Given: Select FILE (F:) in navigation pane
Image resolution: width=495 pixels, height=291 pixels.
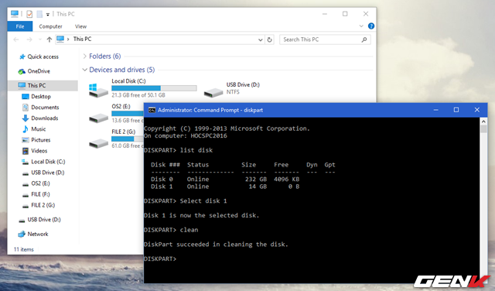Looking at the screenshot, I should pos(40,194).
